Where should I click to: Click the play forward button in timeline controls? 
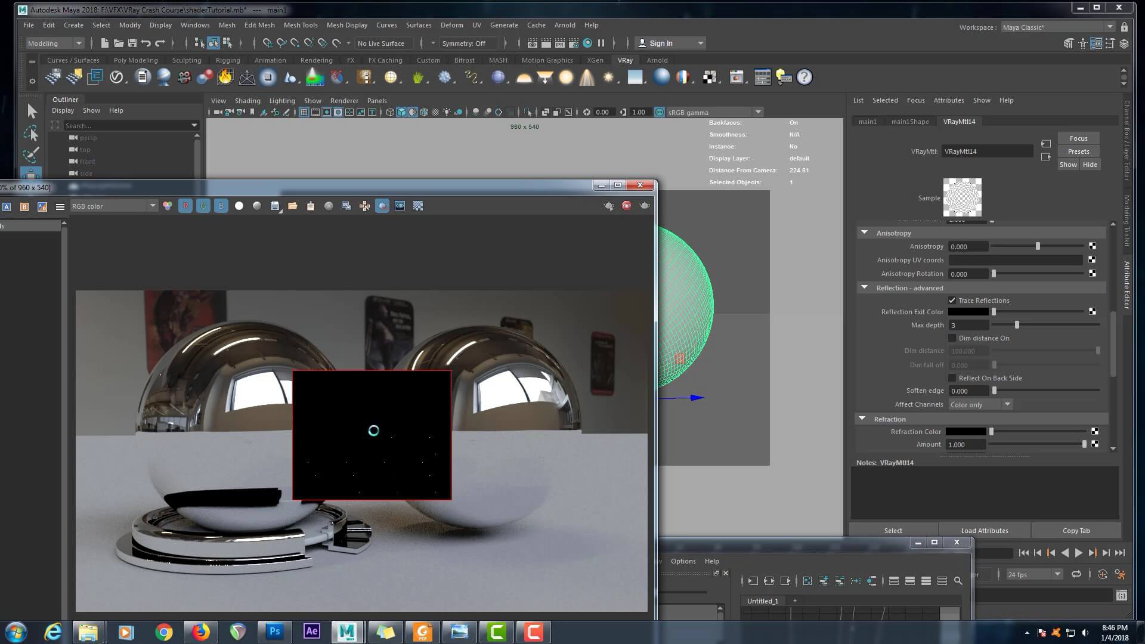click(x=1078, y=553)
